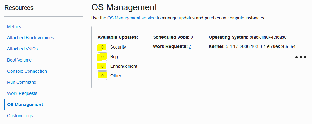Open Attached Block Volumes section
312x124 pixels.
(30, 38)
